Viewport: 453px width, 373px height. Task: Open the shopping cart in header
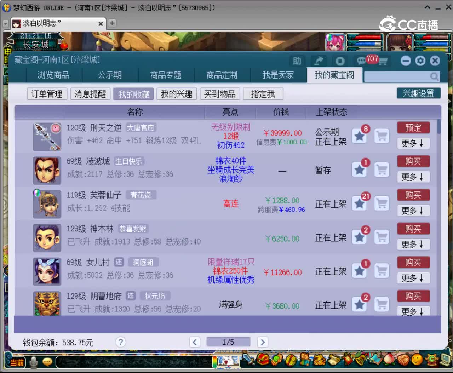tap(383, 61)
